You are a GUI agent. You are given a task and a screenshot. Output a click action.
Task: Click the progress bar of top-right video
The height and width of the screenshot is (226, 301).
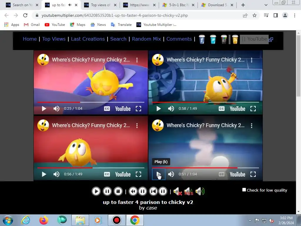pos(205,102)
